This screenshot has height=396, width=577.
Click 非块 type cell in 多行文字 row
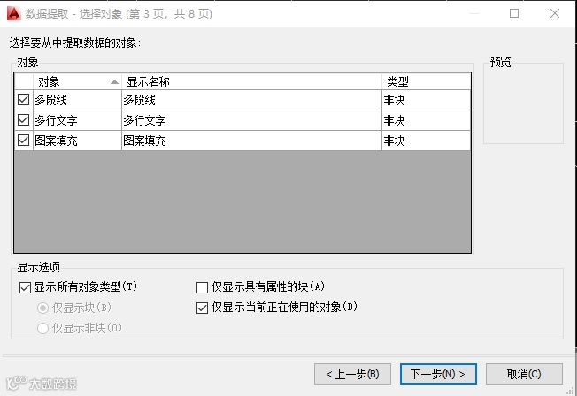coord(427,120)
